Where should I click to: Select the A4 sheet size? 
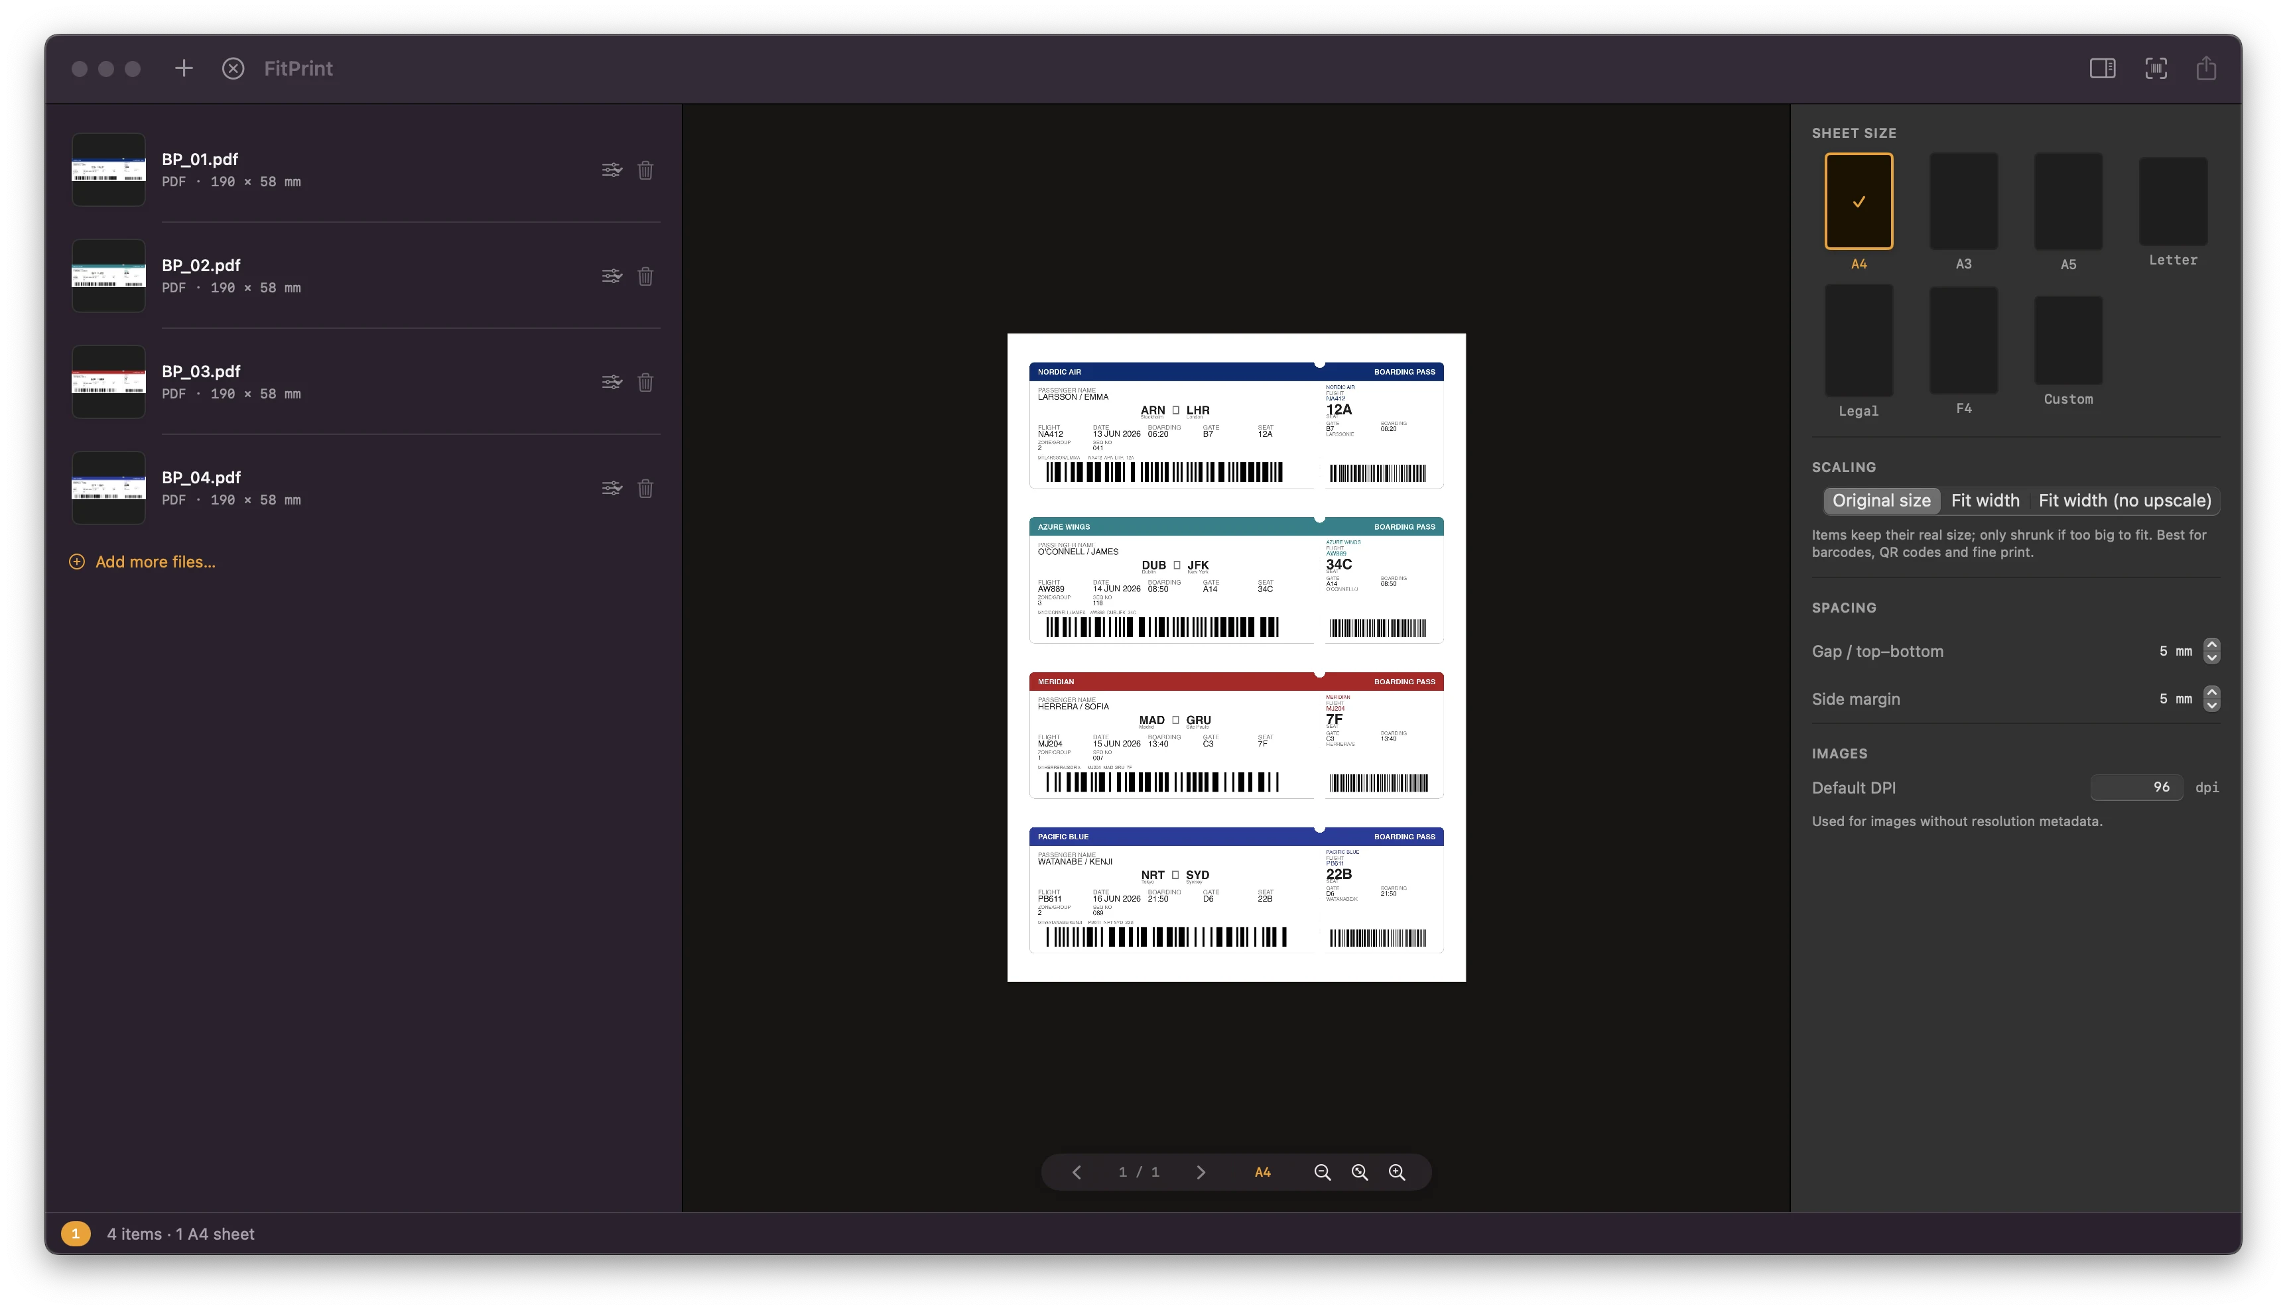(x=1859, y=201)
